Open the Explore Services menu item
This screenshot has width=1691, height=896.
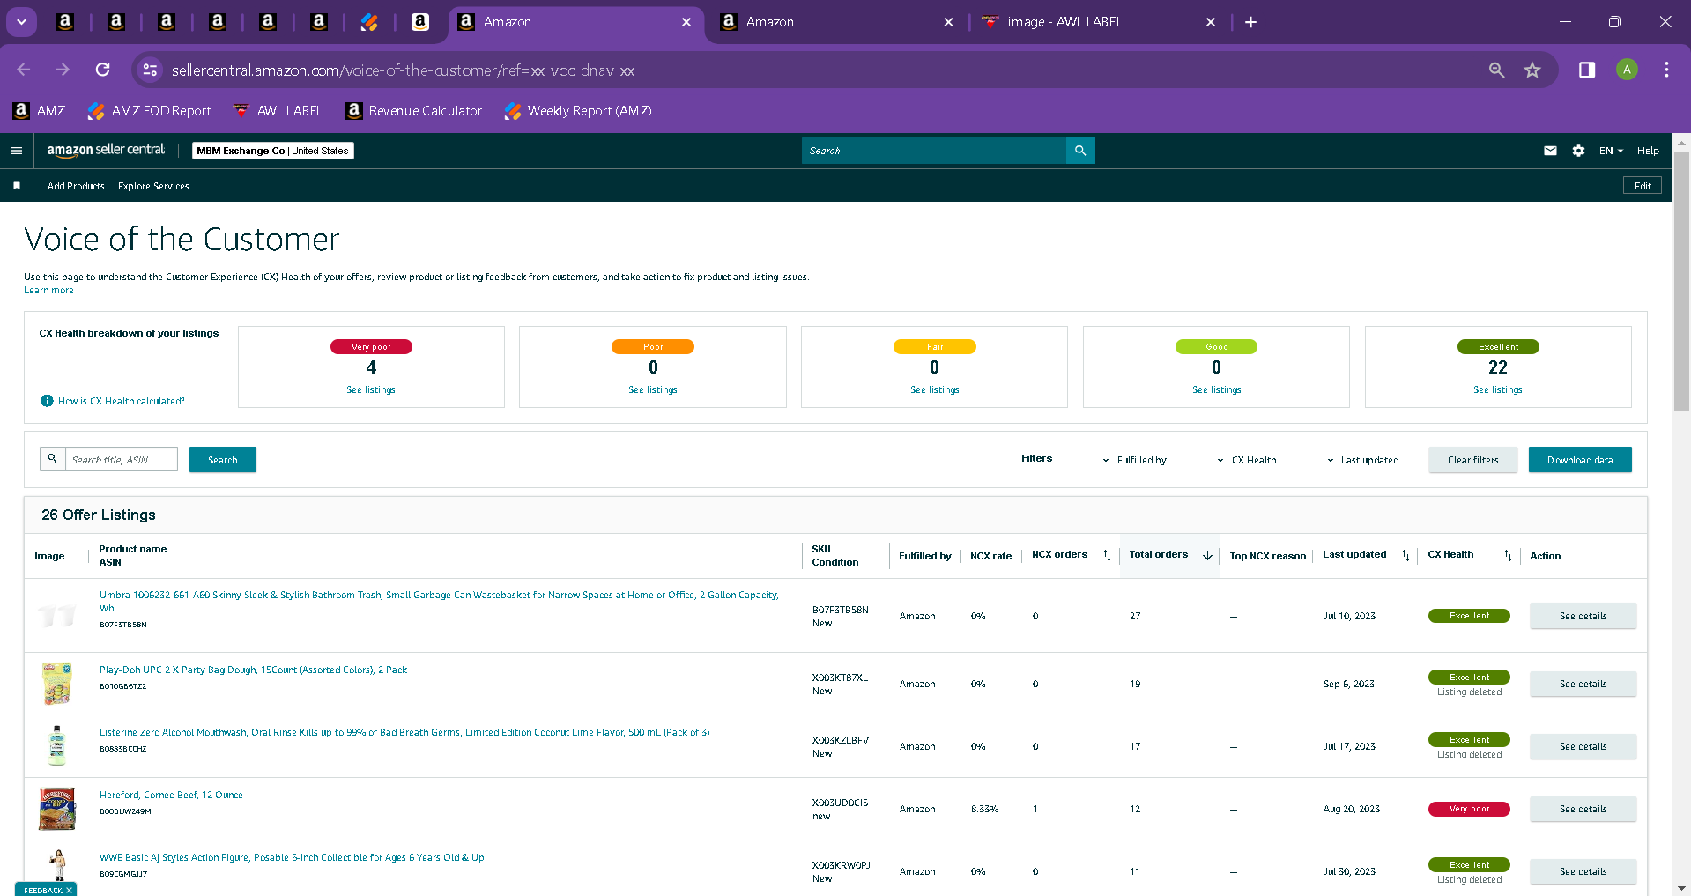click(153, 186)
